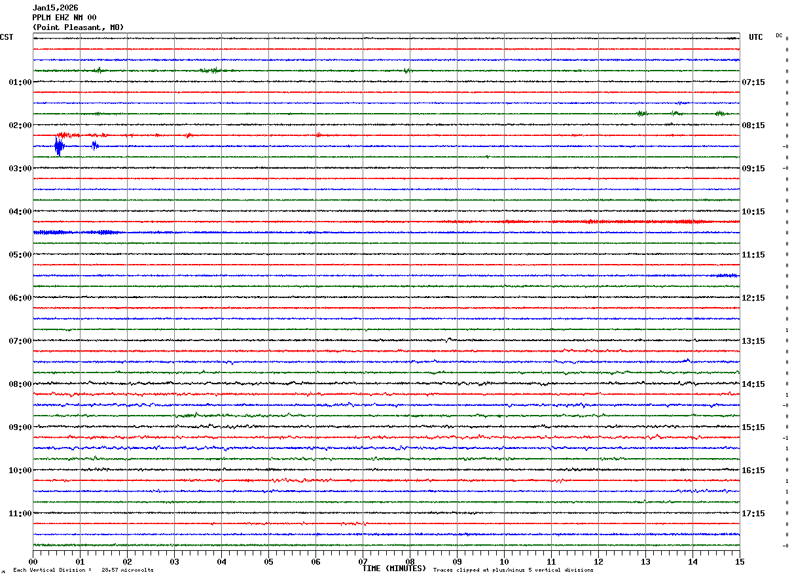Select the 08:00 CST row label
792x579 pixels.
click(x=20, y=384)
